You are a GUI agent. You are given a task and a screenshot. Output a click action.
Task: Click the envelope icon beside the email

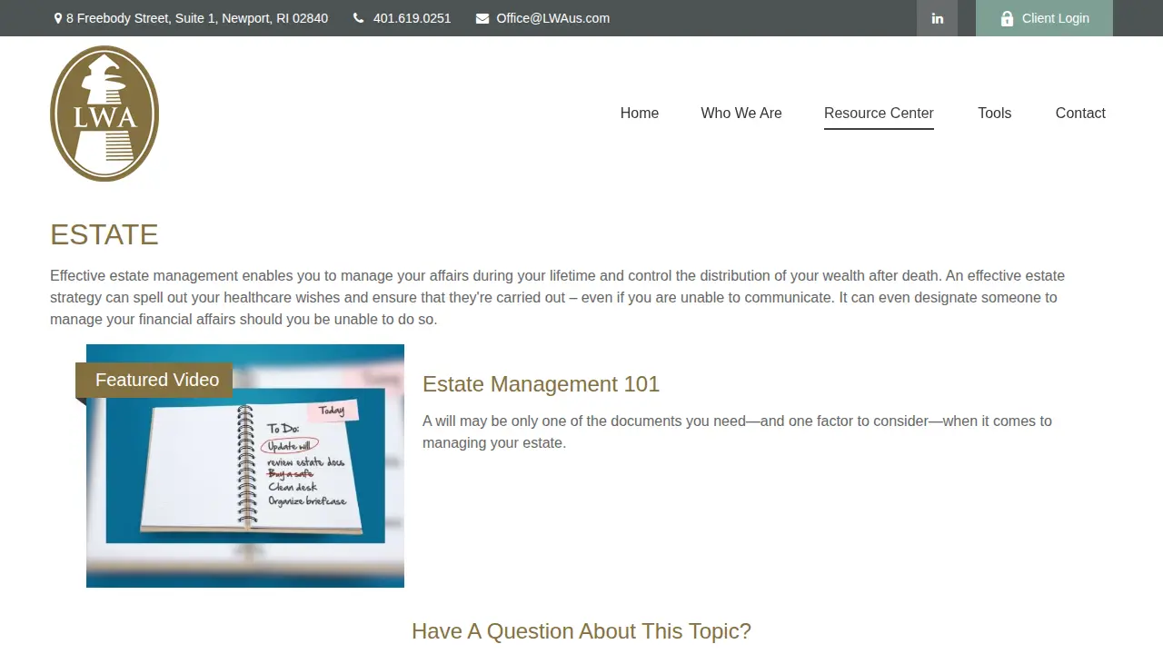click(x=482, y=18)
